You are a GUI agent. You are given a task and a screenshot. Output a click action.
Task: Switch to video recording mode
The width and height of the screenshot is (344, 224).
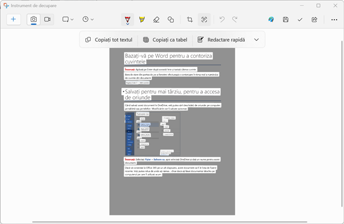click(x=47, y=20)
